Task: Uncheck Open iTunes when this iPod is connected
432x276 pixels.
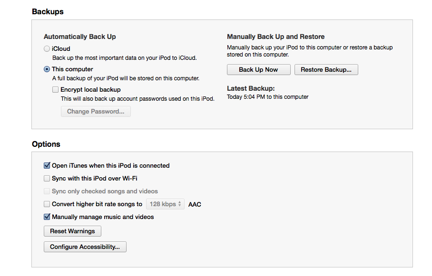Action: pyautogui.click(x=47, y=166)
